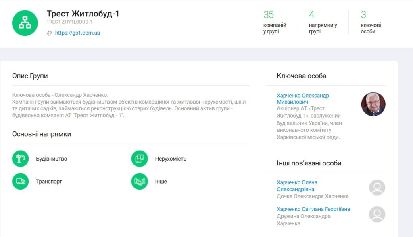The height and width of the screenshot is (237, 413).
Task: Click Харченко Олена's avatar placeholder icon
Action: [x=377, y=188]
